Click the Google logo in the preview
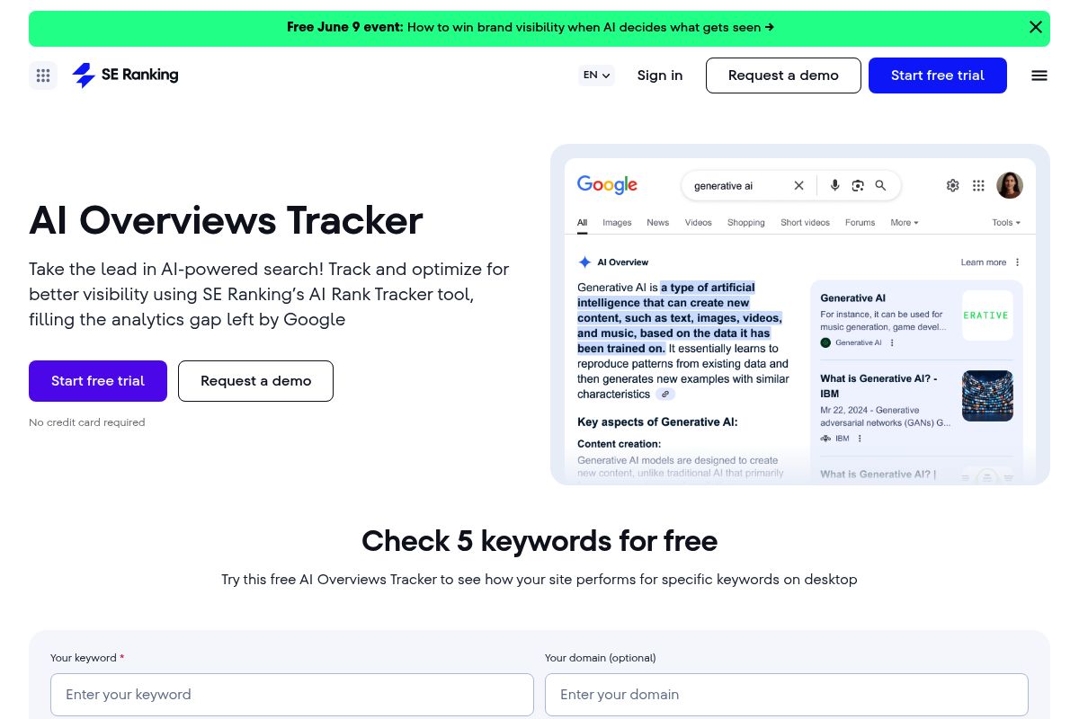This screenshot has height=719, width=1079. point(607,185)
